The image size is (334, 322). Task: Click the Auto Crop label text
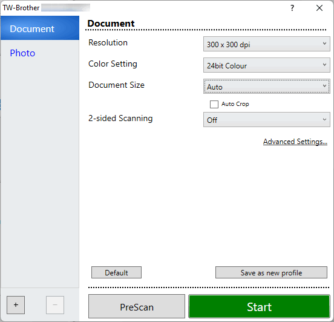pyautogui.click(x=235, y=104)
